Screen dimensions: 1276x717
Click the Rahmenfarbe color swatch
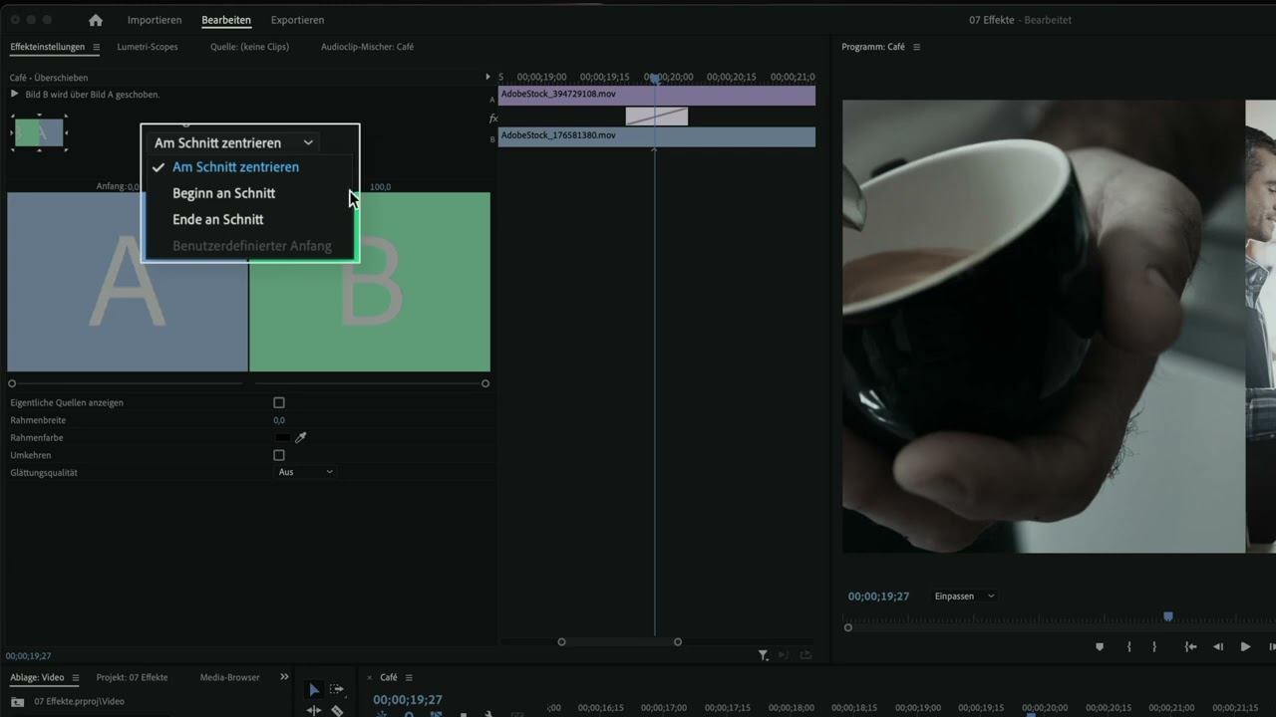283,437
